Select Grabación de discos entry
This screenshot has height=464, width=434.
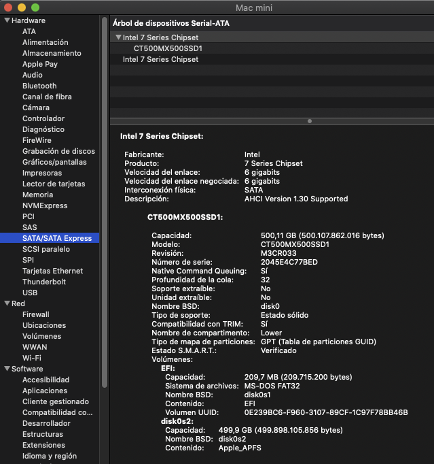tap(59, 151)
